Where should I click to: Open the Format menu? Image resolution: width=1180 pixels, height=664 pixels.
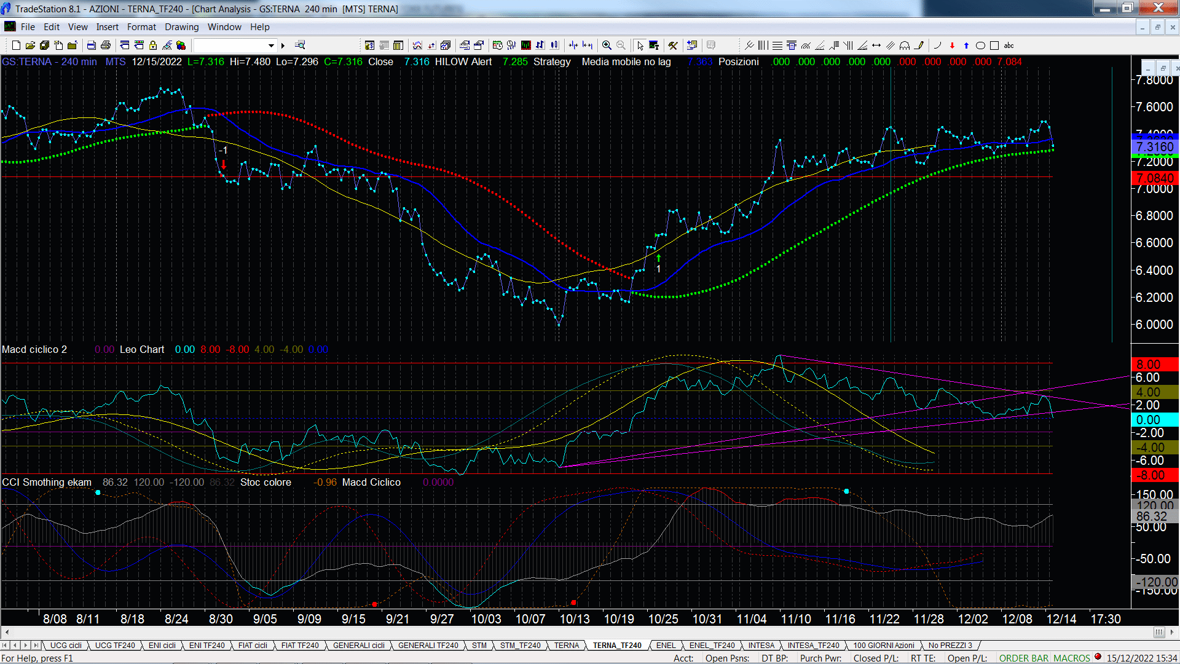pos(141,27)
